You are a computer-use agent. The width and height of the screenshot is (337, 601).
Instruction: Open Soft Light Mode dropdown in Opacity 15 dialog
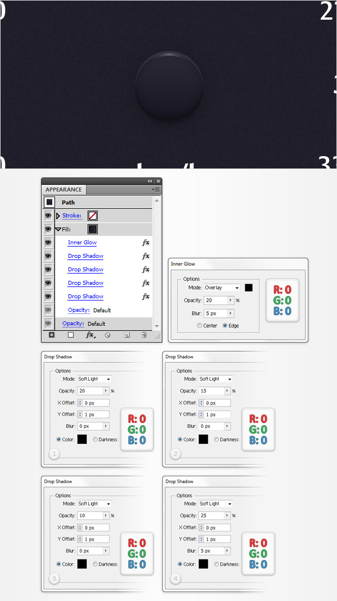216,379
